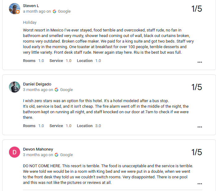Click Rooms 1.0 rating in Steven's review
Image resolution: width=216 pixels, height=191 pixels.
click(33, 61)
